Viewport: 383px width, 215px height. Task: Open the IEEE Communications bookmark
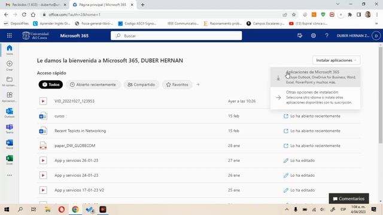(x=183, y=24)
